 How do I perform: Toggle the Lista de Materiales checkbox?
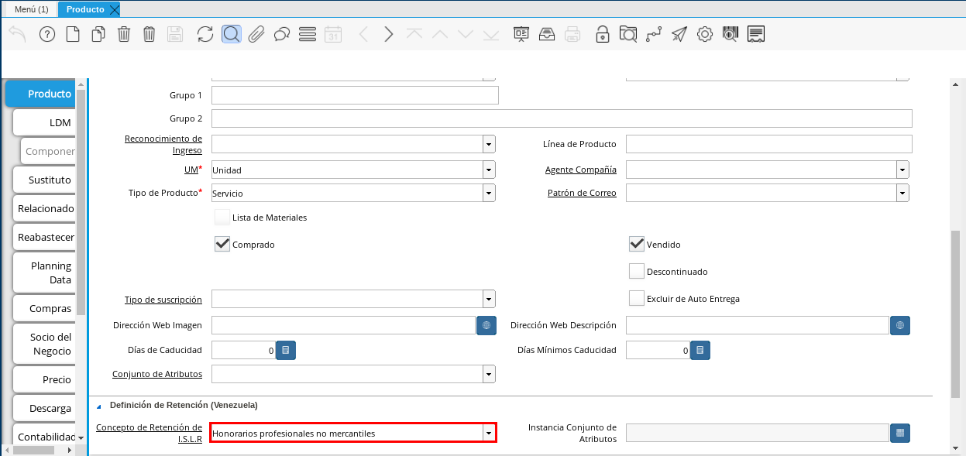click(222, 218)
